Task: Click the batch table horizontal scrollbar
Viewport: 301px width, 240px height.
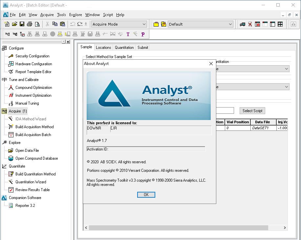Action: (178, 228)
